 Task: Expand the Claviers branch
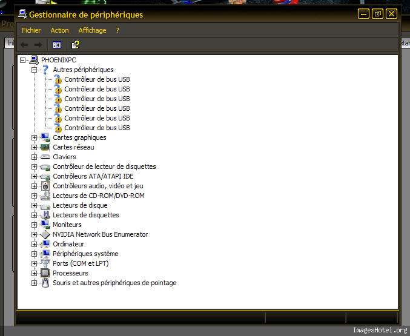[34, 157]
